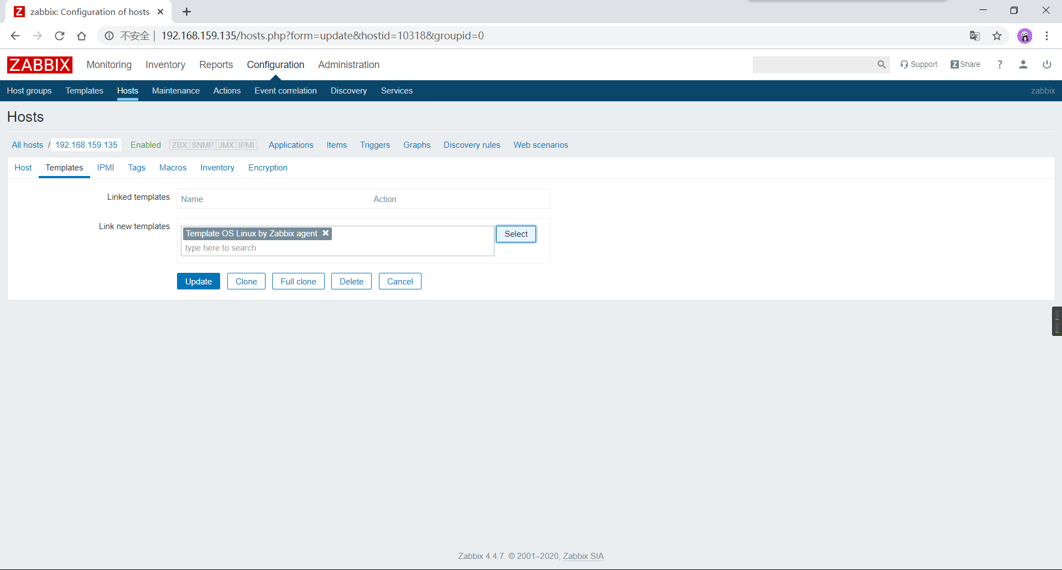Click the browser back arrow
1062x570 pixels.
pos(15,36)
